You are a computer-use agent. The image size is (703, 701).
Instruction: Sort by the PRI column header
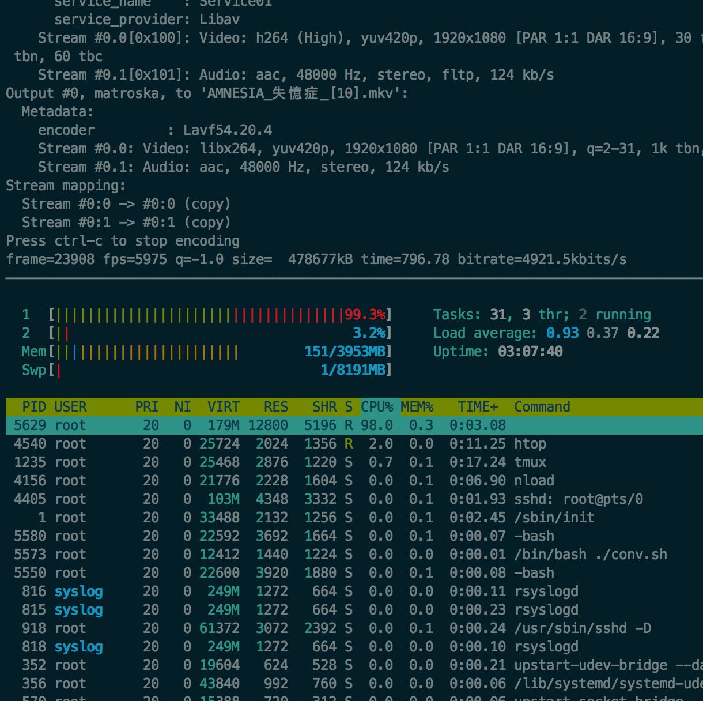147,407
